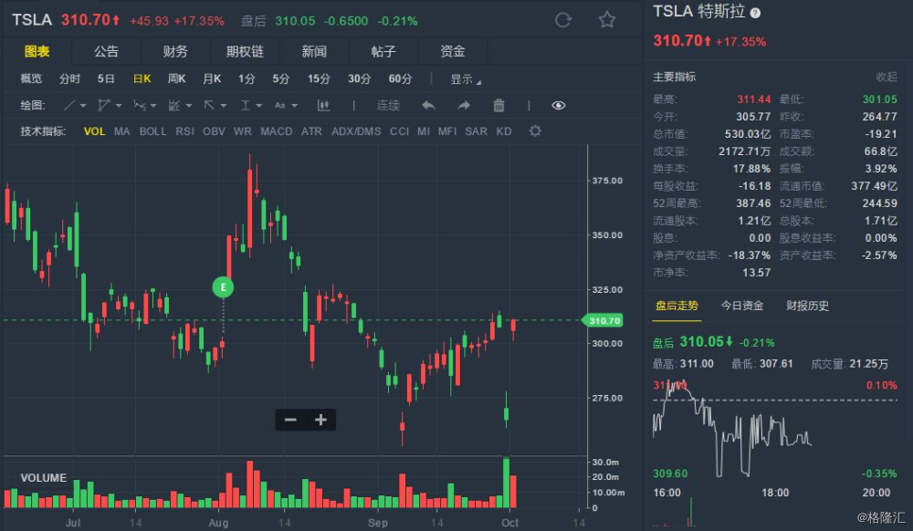913x531 pixels.
Task: Click the candlestick chart style icon
Action: [x=323, y=105]
